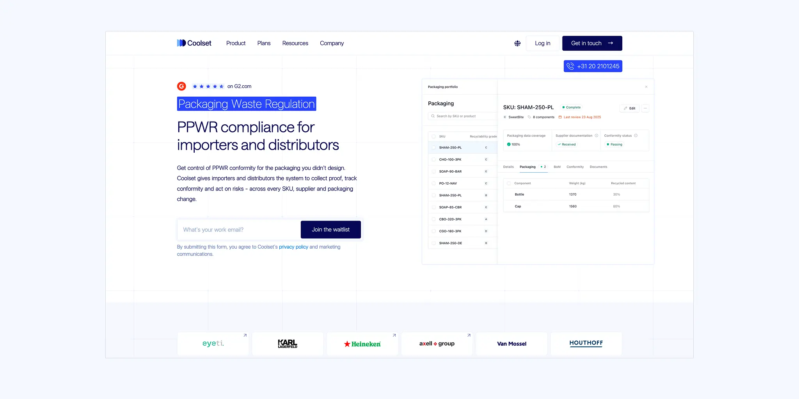This screenshot has height=399, width=799.
Task: Switch to the Conformity tab
Action: click(x=575, y=167)
